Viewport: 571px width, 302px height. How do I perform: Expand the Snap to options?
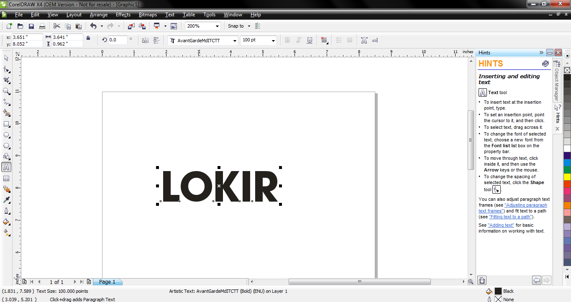point(248,26)
